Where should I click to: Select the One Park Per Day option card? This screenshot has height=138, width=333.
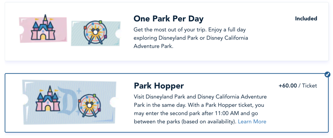tap(166, 31)
